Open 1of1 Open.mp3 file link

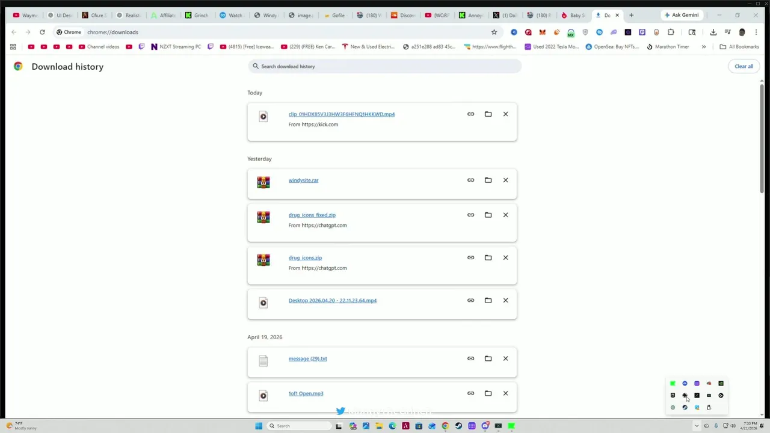pos(306,393)
